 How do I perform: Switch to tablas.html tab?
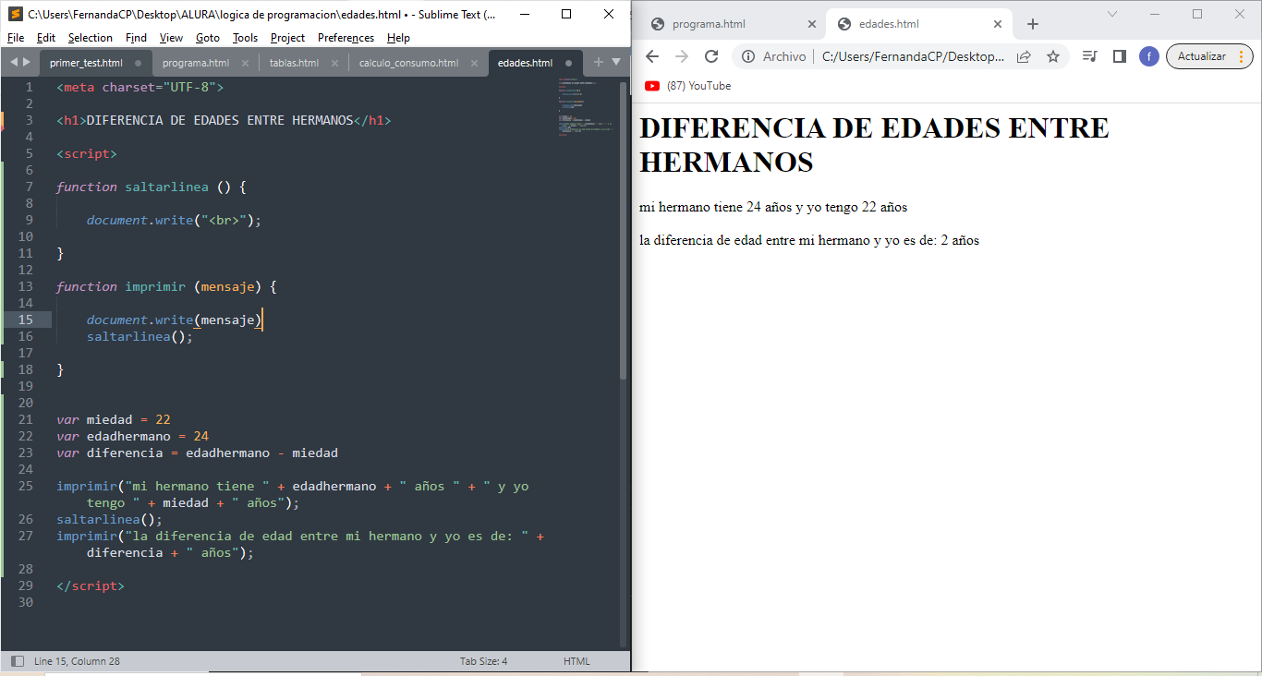[x=294, y=63]
